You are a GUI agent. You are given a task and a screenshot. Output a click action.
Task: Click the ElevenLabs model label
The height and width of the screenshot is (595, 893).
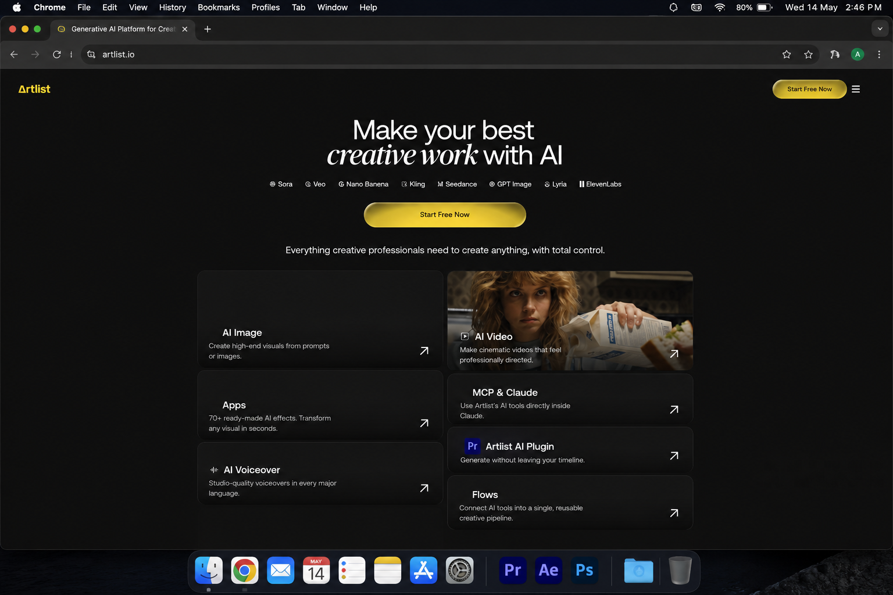tap(603, 184)
